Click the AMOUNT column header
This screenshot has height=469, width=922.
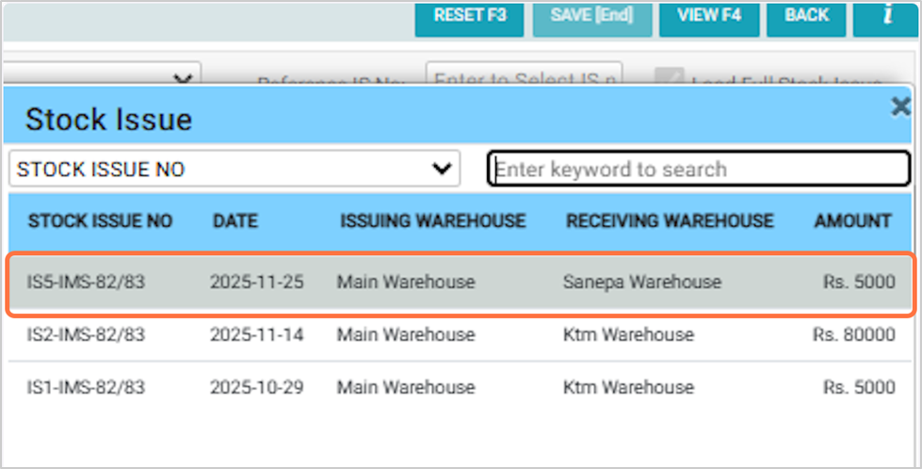pos(852,222)
